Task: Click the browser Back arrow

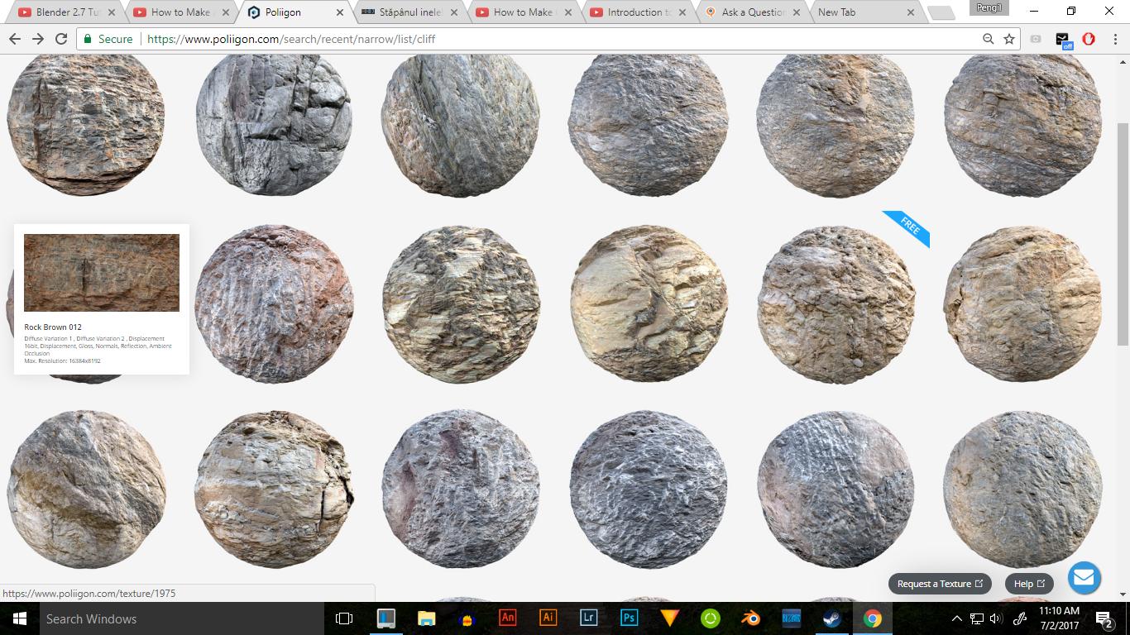Action: [14, 39]
